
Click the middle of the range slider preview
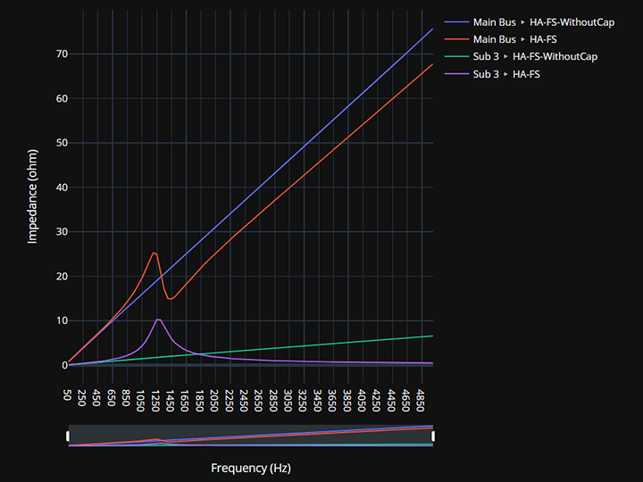(251, 436)
